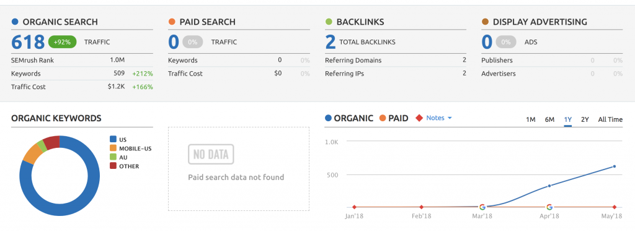
Task: Click the +92% green traffic badge
Action: 63,41
